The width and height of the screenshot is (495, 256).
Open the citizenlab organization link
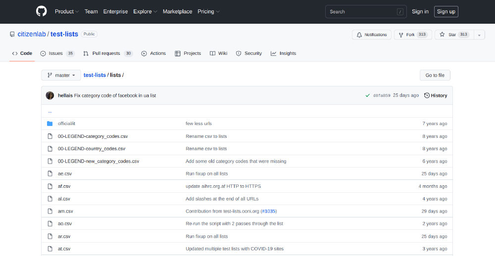[32, 34]
